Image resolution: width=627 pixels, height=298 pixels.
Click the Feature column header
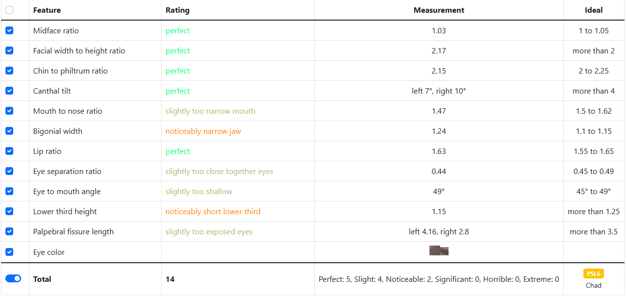pyautogui.click(x=47, y=10)
